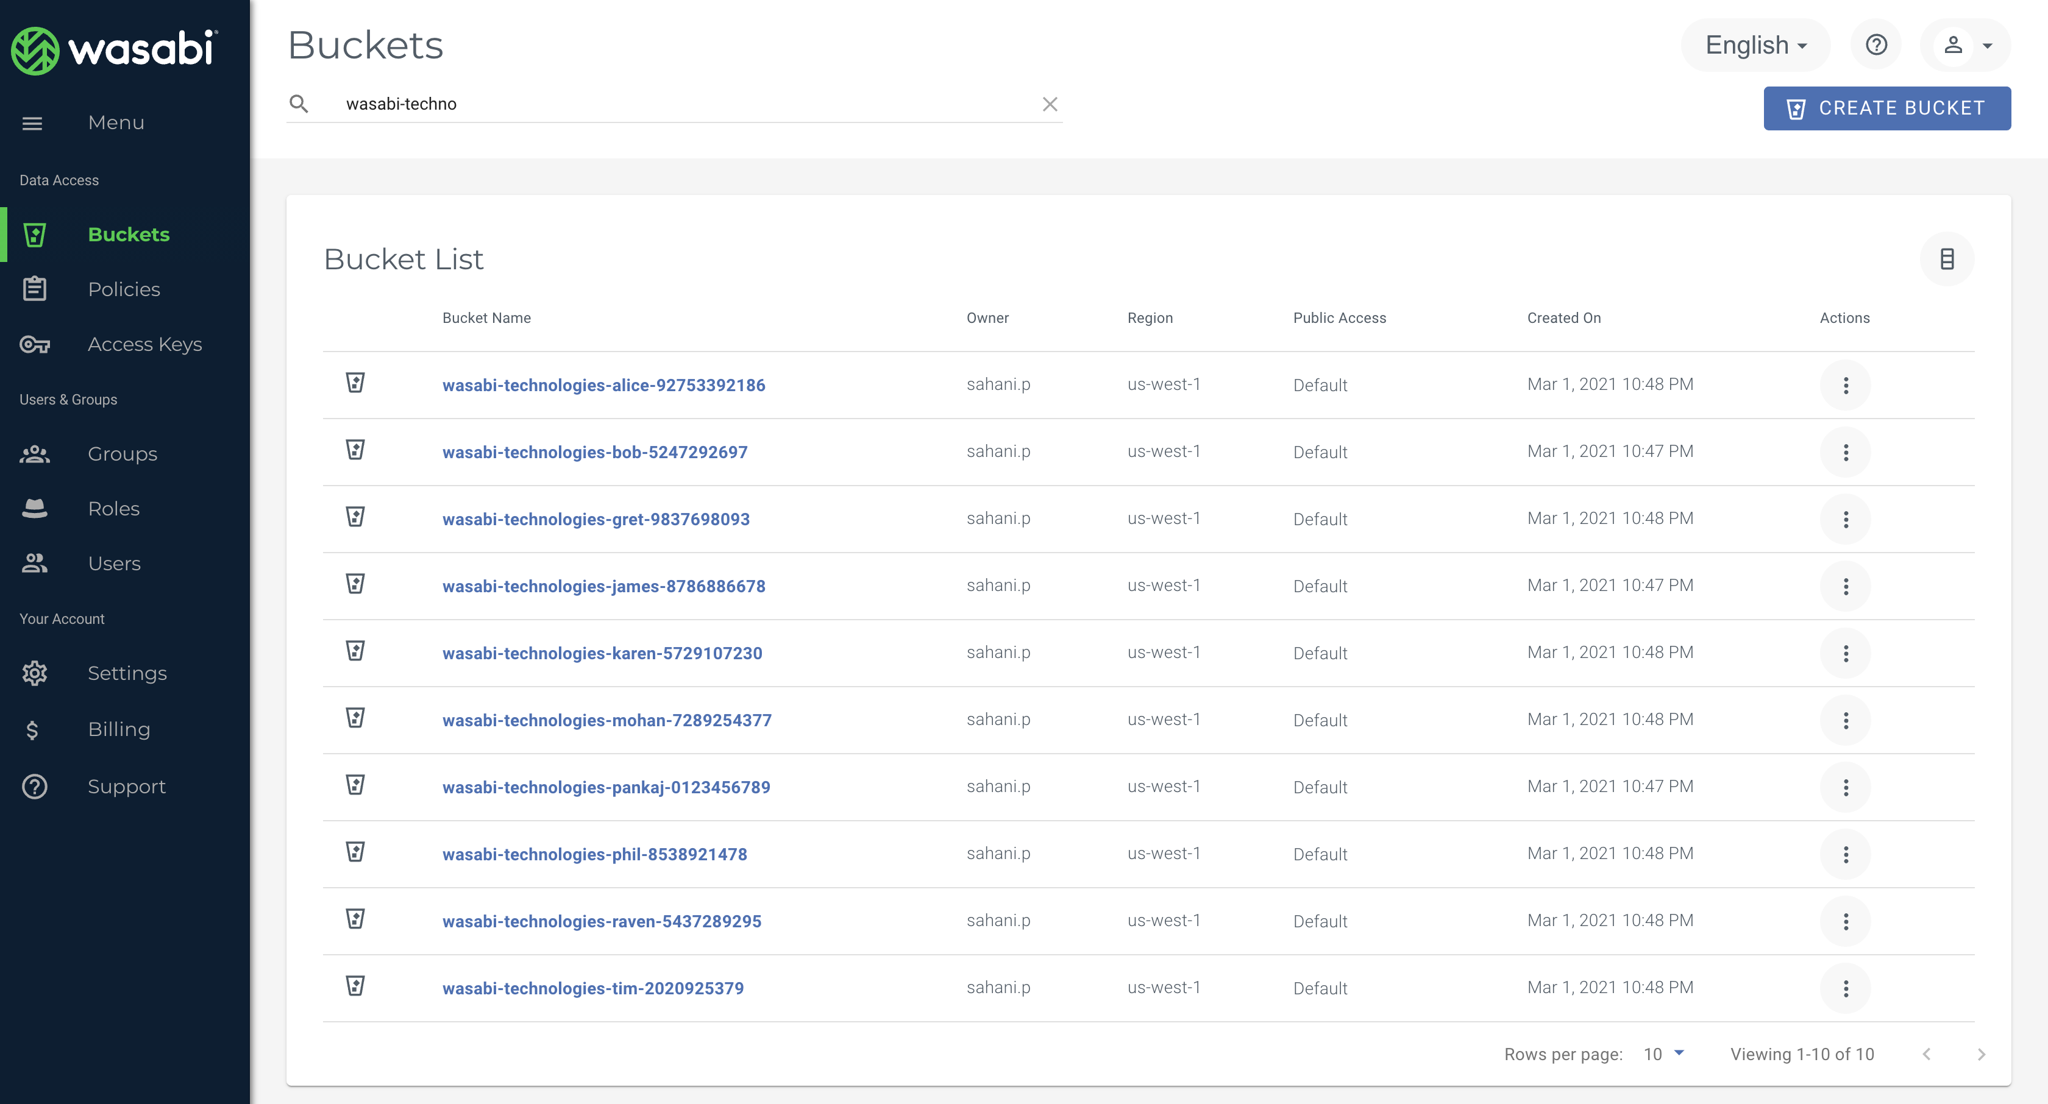Viewport: 2048px width, 1104px height.
Task: Open actions menu for mohan bucket
Action: coord(1845,721)
